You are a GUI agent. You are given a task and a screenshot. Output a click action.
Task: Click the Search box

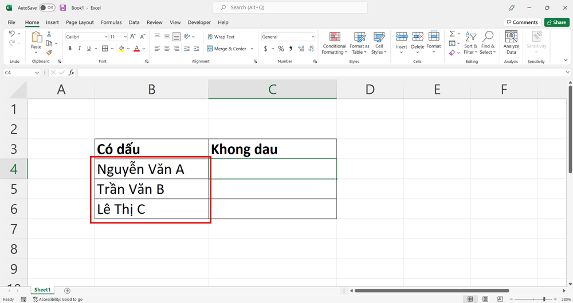click(290, 7)
